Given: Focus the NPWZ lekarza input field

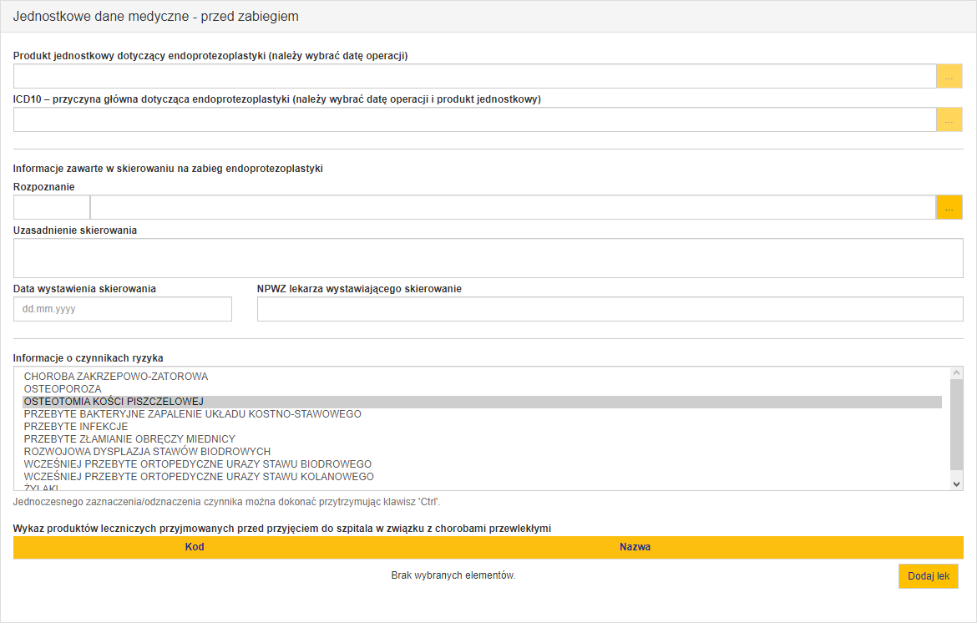Looking at the screenshot, I should (610, 309).
